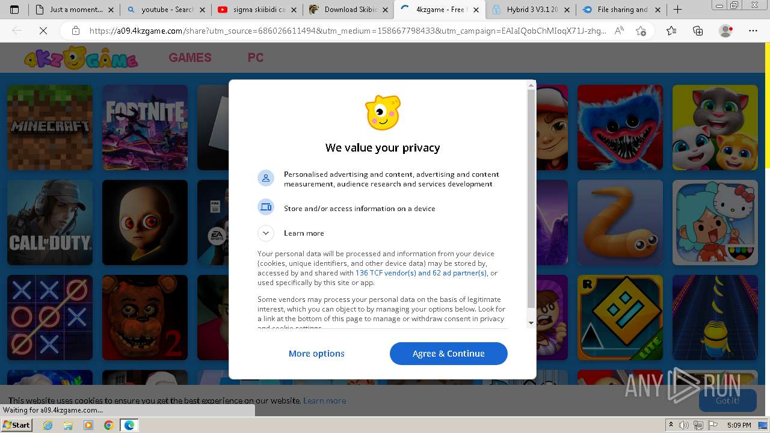Open Windows Media Player taskbar icon
This screenshot has height=433, width=770.
click(88, 425)
